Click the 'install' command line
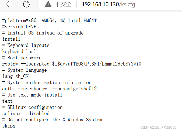Viewport: 182px width, 131px height. [11, 39]
